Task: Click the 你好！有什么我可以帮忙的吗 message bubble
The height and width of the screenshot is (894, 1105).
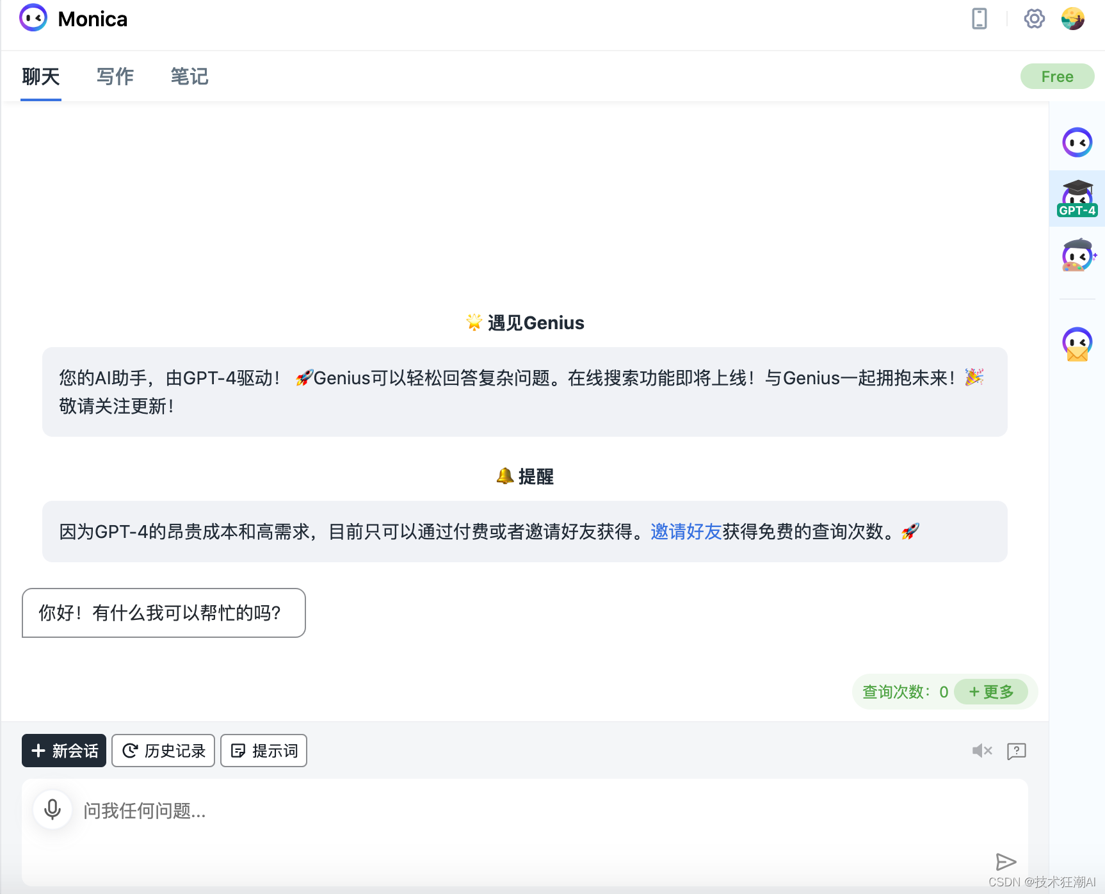Action: (x=164, y=613)
